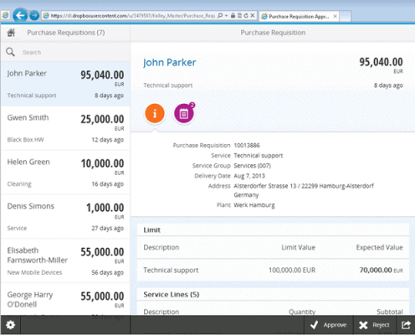Click the Limit Value column header

(299, 248)
